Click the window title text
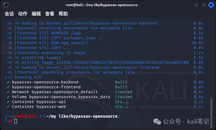Screen dimensions: 216x130 click(x=102, y=5)
